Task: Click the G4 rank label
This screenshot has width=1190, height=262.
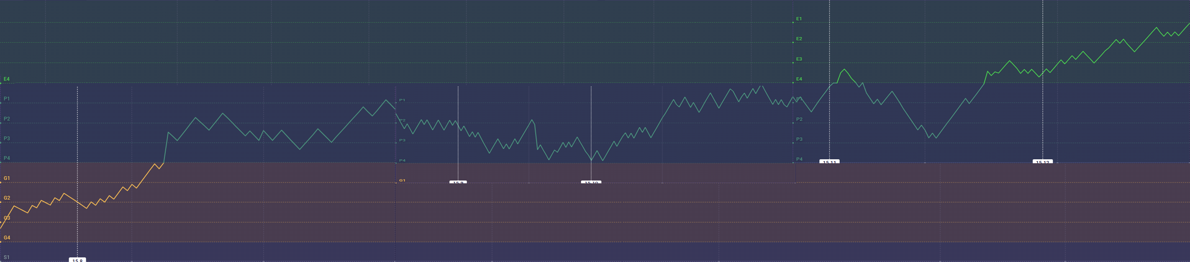Action: tap(7, 237)
